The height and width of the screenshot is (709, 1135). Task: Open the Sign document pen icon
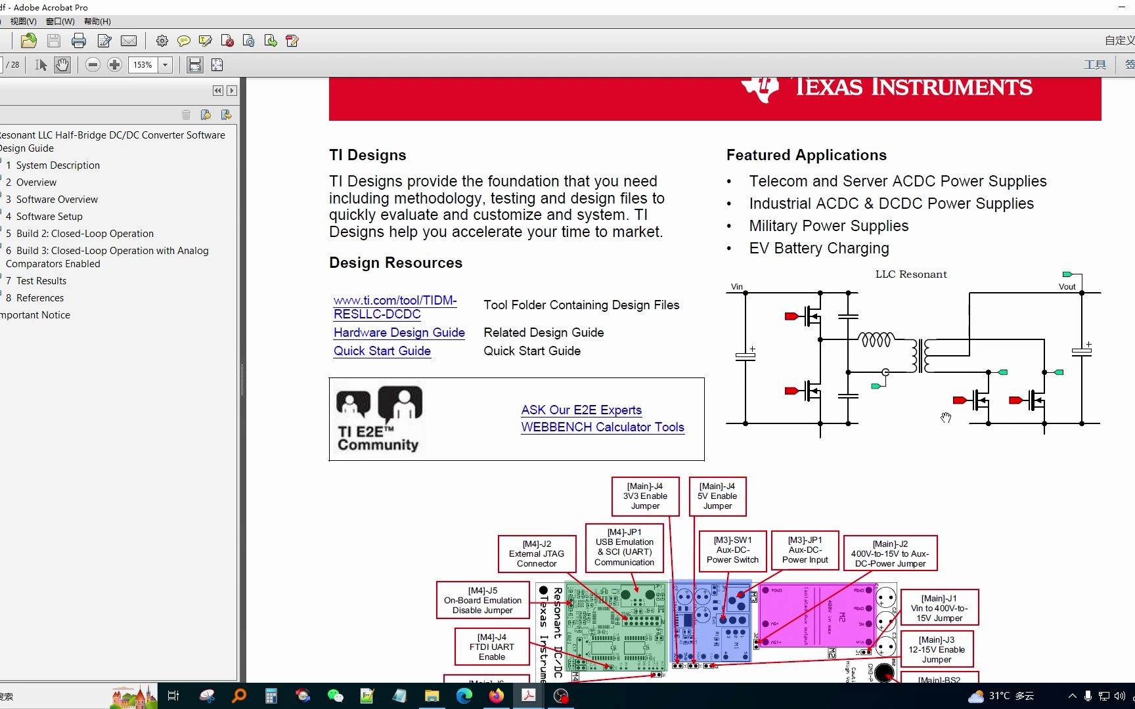pos(104,41)
